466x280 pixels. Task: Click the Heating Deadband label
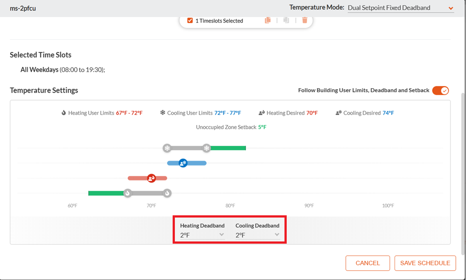click(202, 226)
